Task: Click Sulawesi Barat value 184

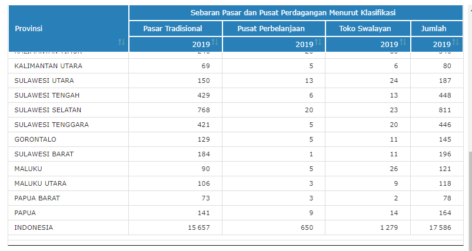Action: 204,154
